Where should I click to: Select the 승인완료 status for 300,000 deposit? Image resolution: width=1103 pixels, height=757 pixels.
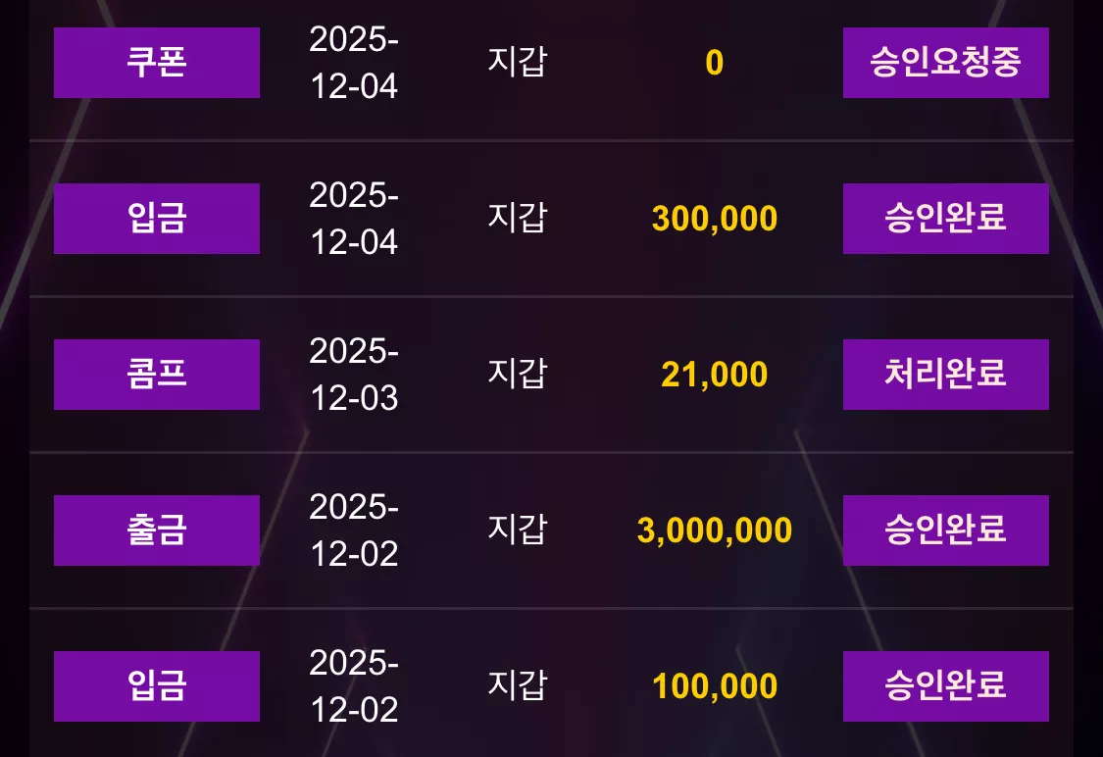click(945, 219)
